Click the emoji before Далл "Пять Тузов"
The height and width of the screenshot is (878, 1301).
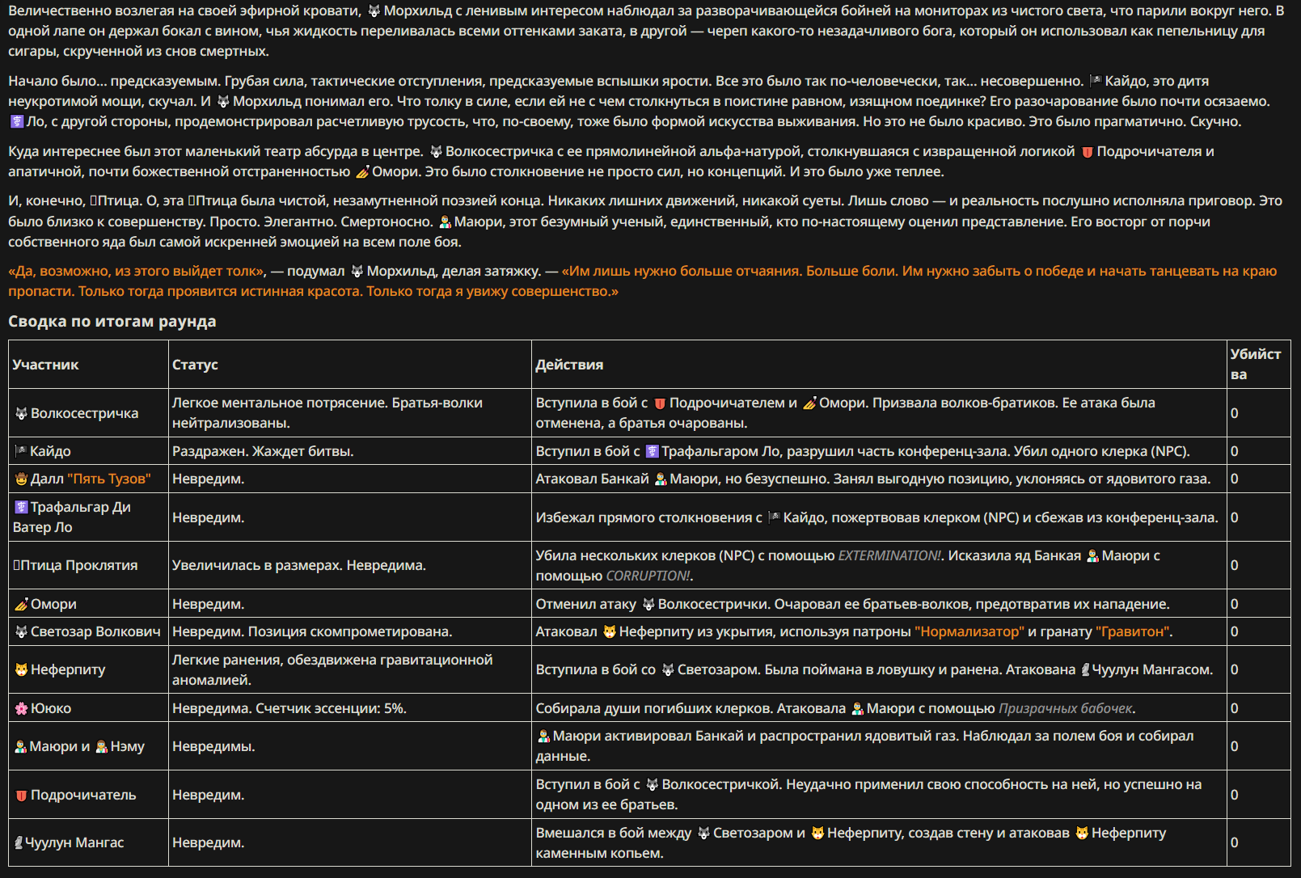[x=21, y=479]
